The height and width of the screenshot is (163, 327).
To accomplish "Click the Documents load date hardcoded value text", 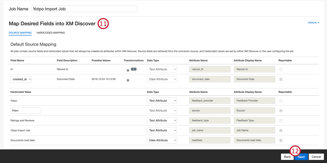I will point(23,140).
